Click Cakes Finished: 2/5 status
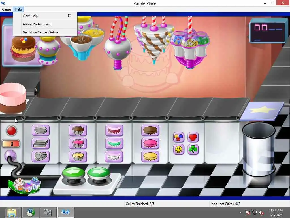 (140, 204)
